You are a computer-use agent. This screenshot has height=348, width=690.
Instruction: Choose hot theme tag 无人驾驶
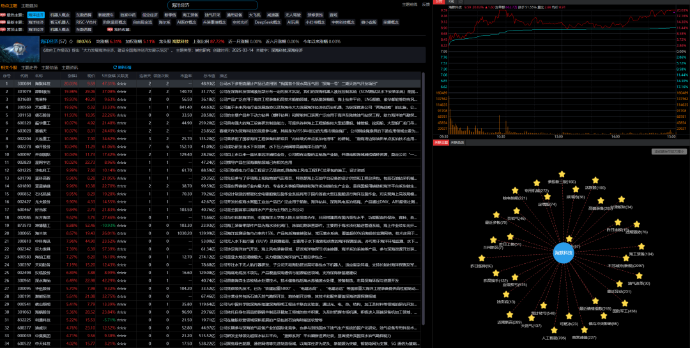click(292, 15)
